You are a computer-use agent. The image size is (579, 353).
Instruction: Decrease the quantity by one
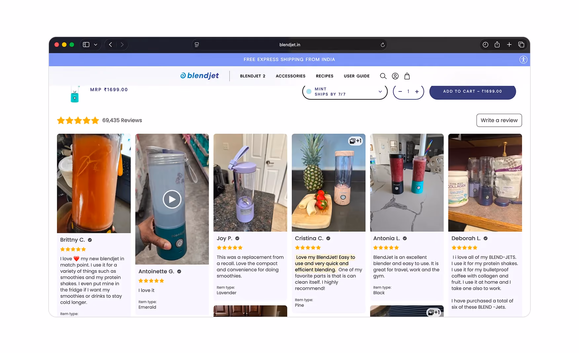pos(400,92)
